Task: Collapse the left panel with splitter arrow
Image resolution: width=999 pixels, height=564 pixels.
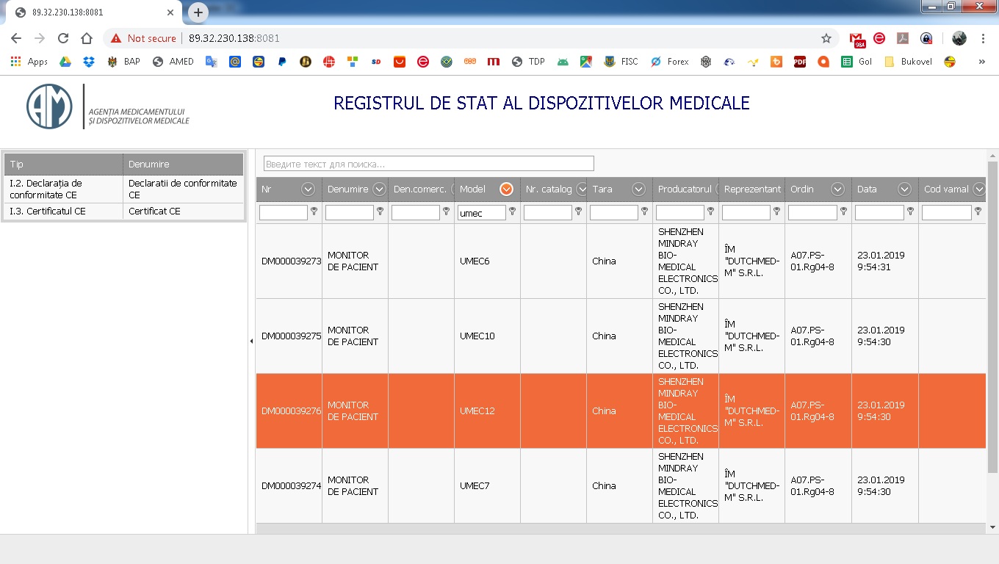Action: pyautogui.click(x=251, y=341)
